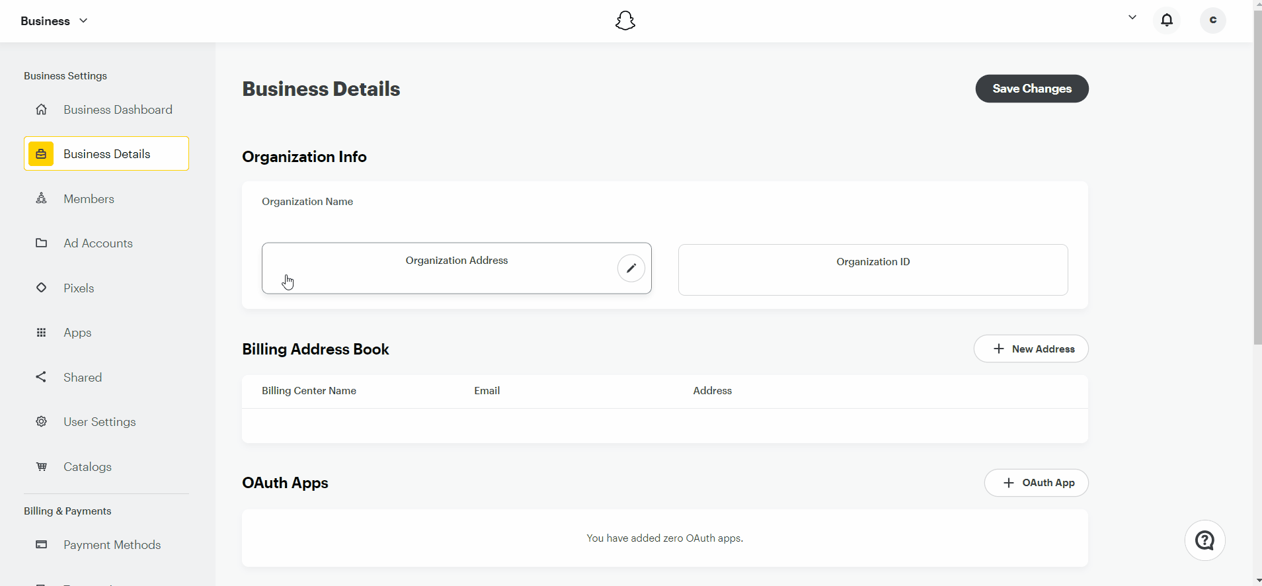Click the Catalogs cart icon
The height and width of the screenshot is (586, 1262).
tap(41, 466)
